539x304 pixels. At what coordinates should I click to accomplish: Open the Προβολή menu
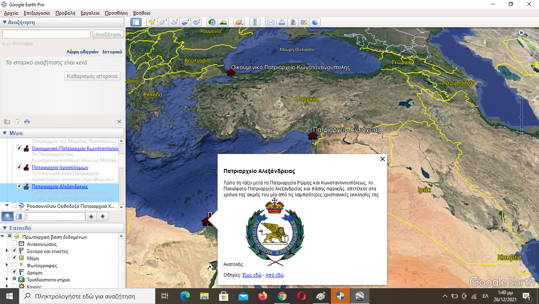coord(65,13)
